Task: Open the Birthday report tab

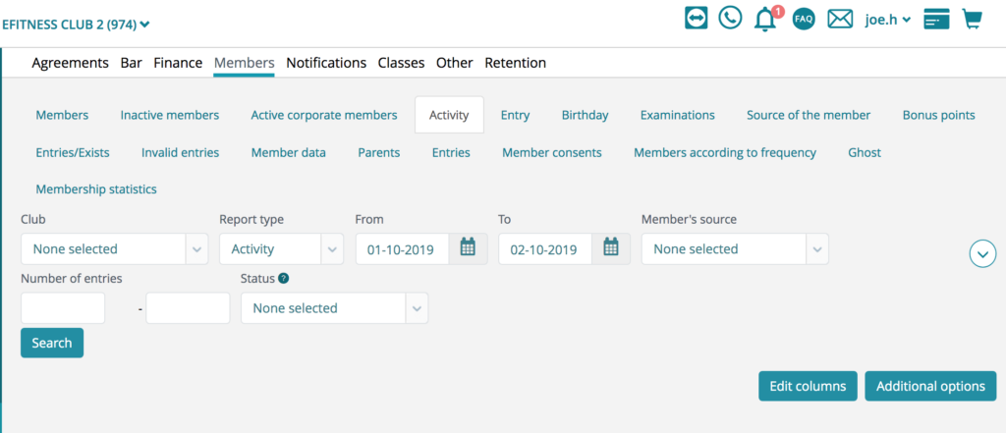Action: [586, 116]
